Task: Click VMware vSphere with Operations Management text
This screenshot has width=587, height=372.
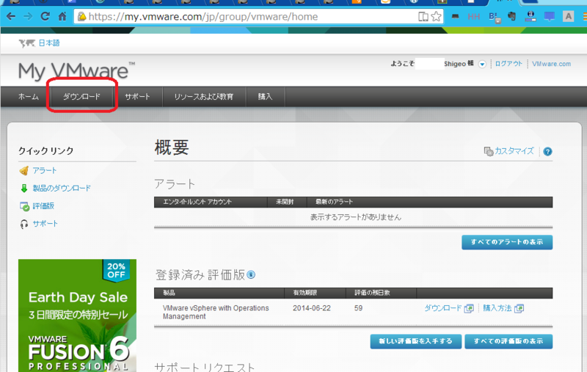Action: point(216,312)
